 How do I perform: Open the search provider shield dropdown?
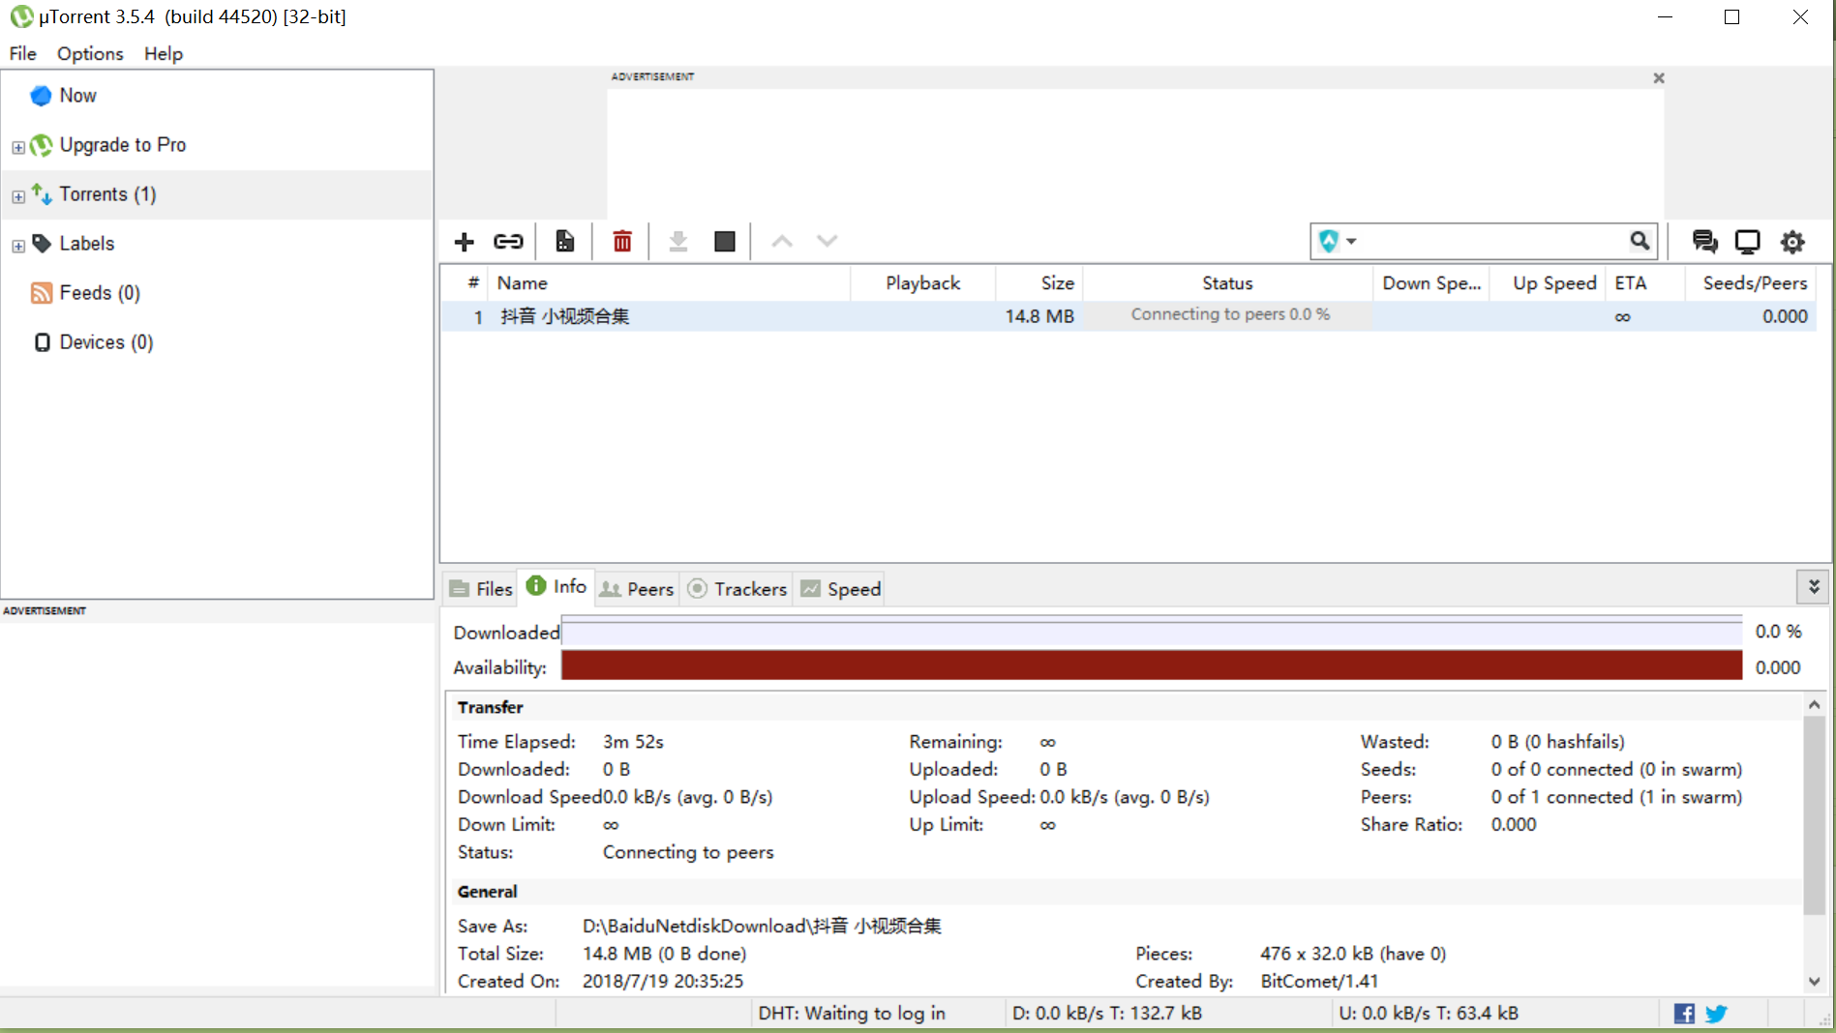(x=1338, y=241)
